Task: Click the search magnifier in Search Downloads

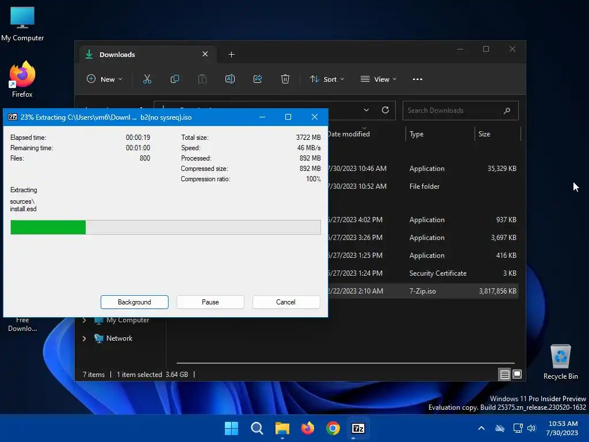Action: coord(507,110)
